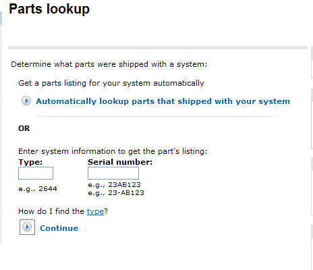Click the thin separator line above OR
The width and height of the screenshot is (313, 270).
159,117
